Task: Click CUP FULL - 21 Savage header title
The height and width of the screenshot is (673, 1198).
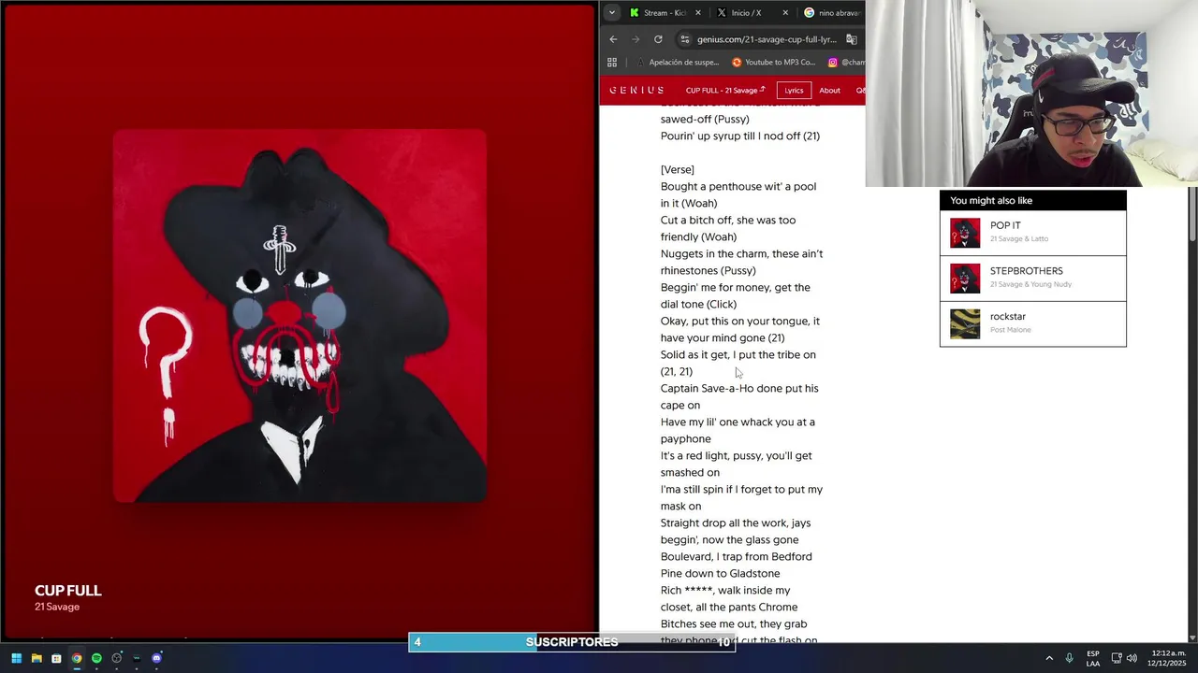Action: click(725, 91)
